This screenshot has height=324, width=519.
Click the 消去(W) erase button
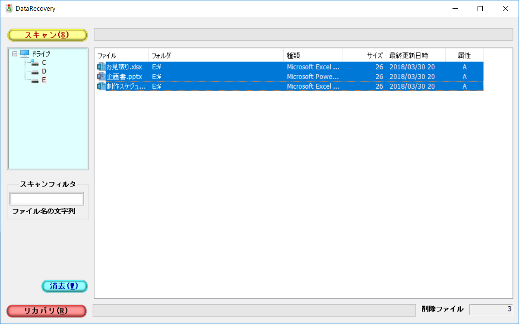click(65, 286)
